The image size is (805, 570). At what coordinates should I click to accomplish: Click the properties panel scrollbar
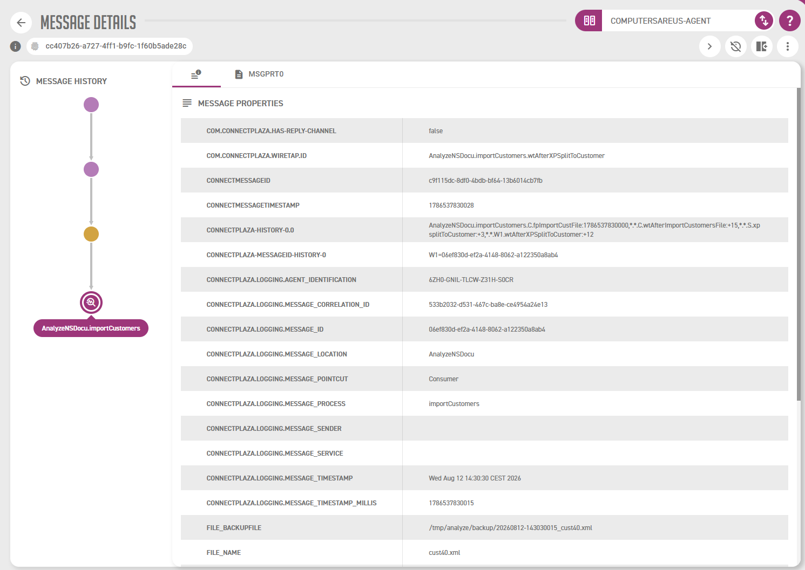point(799,244)
